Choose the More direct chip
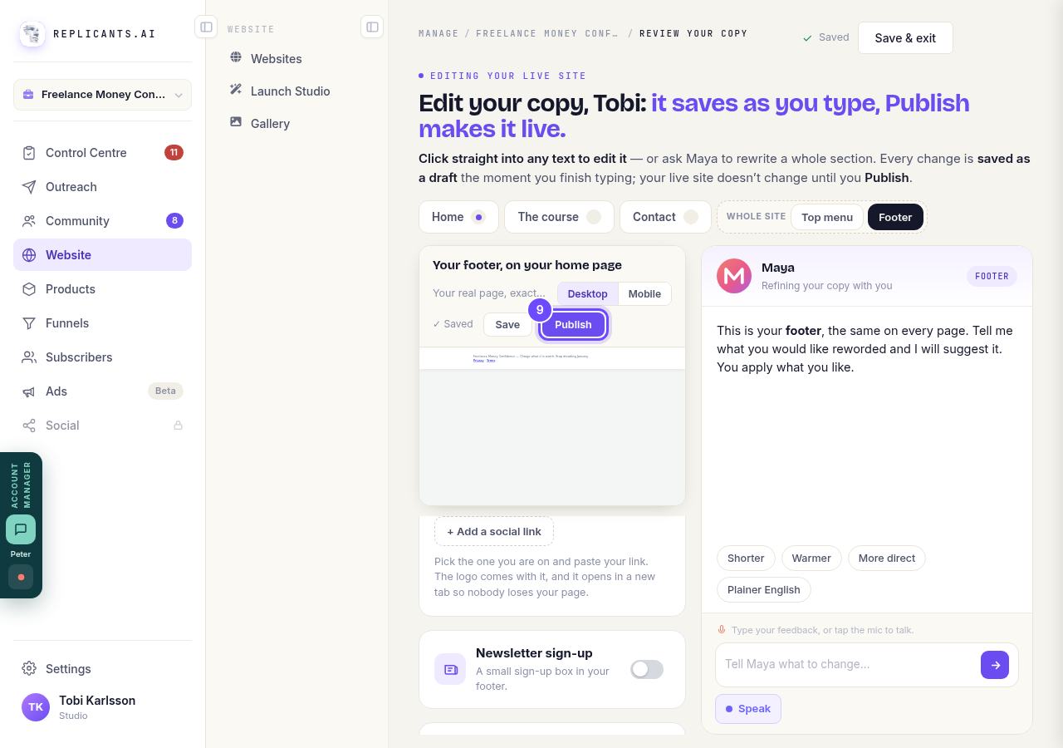 [887, 559]
